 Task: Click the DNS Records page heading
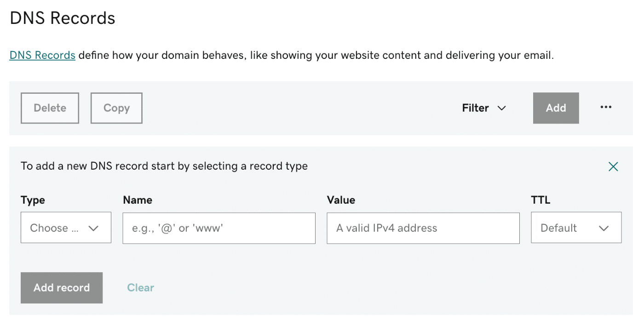62,18
